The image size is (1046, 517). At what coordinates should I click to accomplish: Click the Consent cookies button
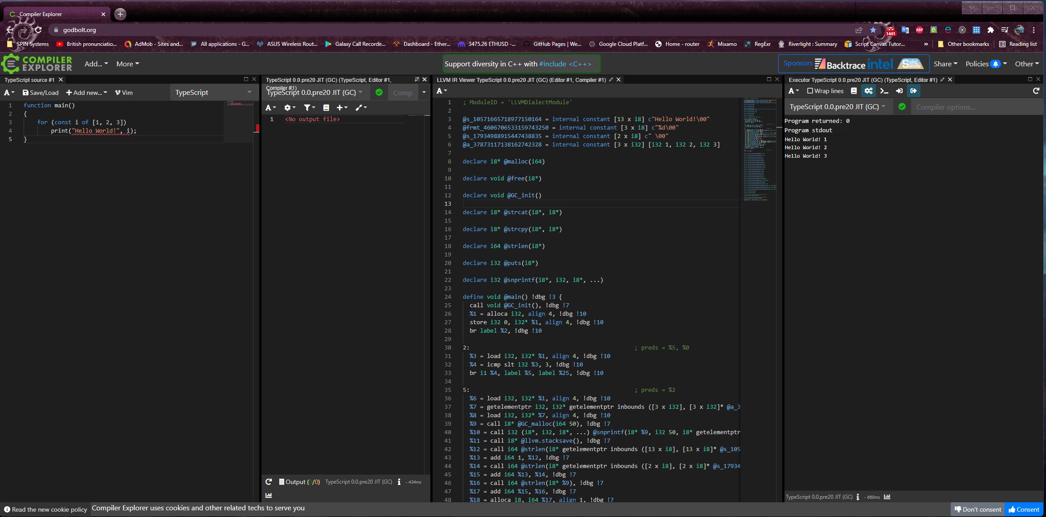coord(1023,509)
